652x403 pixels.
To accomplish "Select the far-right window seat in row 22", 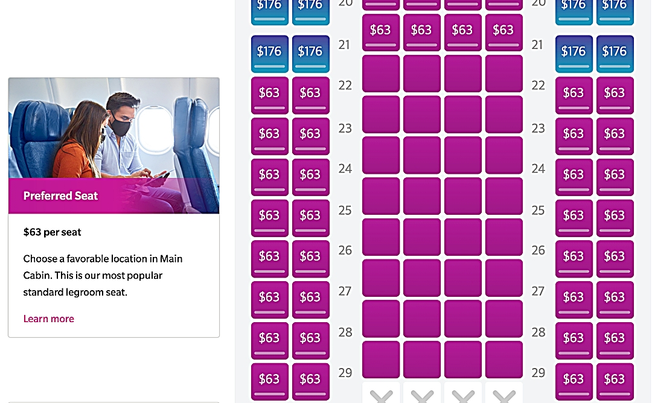I will [x=615, y=95].
